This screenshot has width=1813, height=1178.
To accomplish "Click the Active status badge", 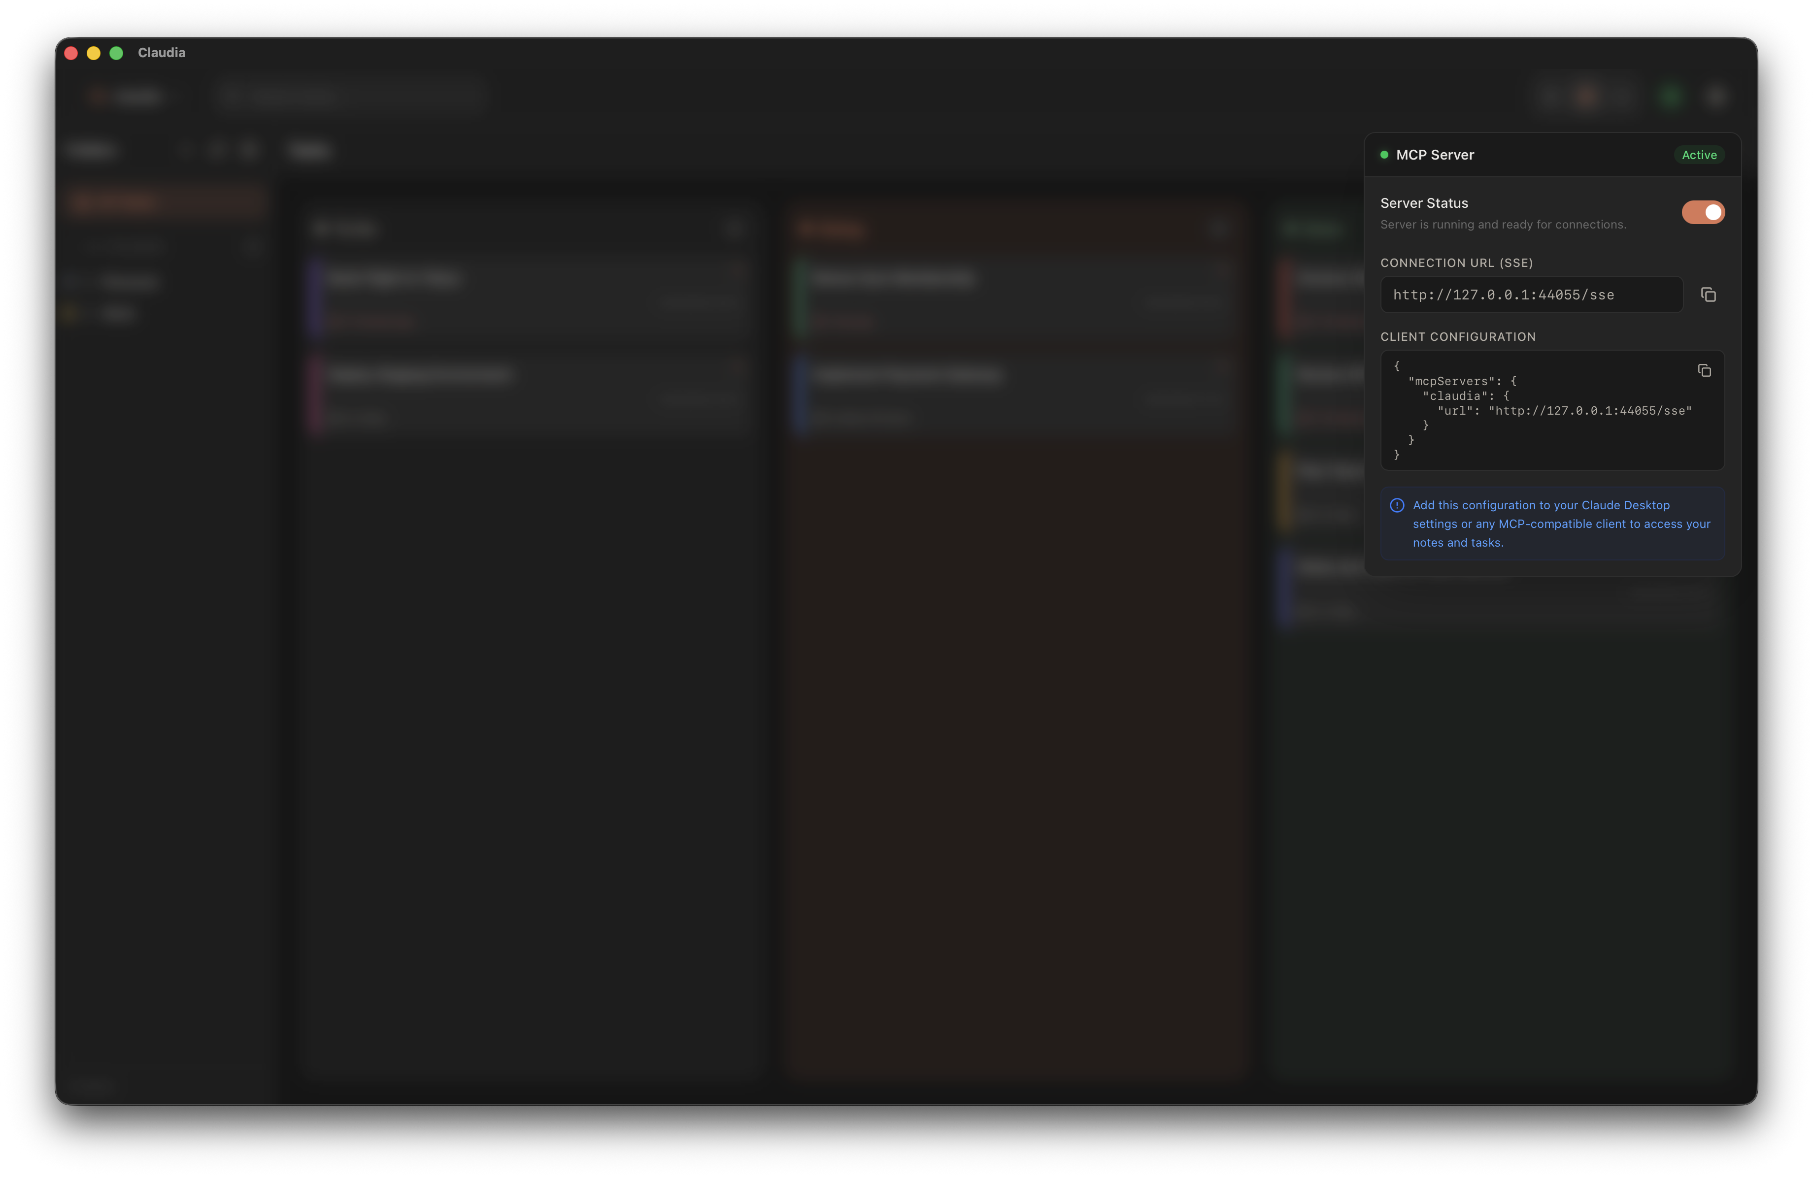I will [x=1699, y=155].
